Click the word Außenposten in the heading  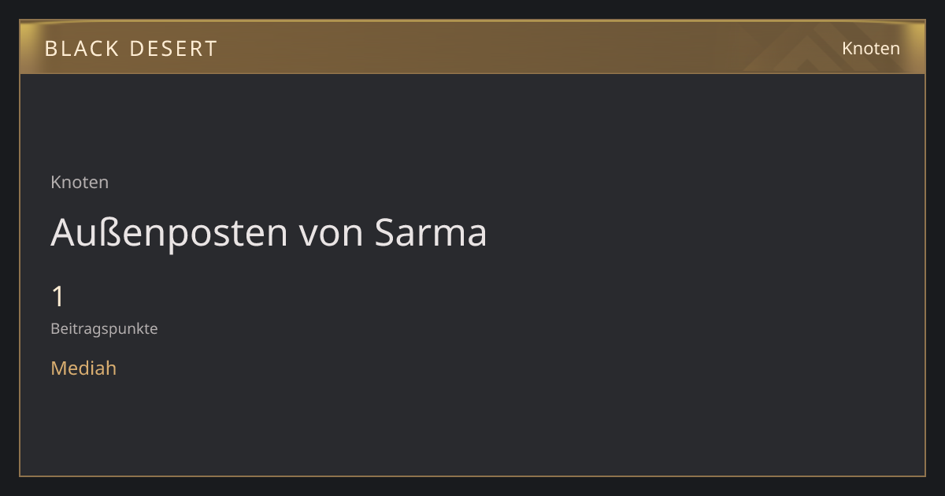click(169, 232)
